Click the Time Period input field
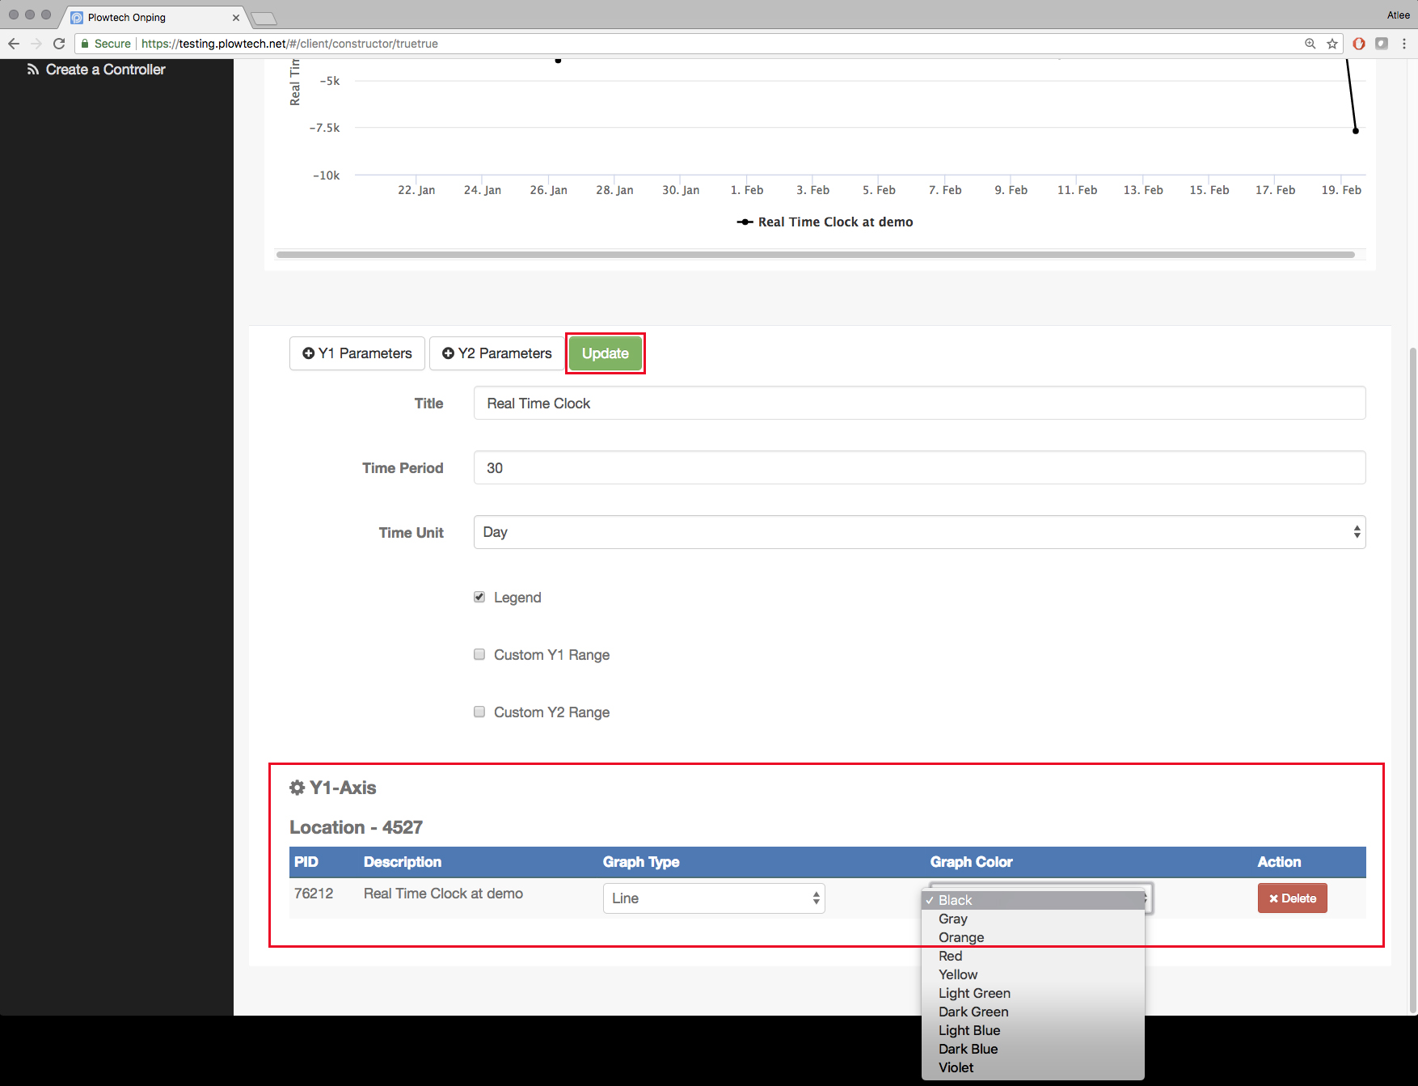This screenshot has width=1418, height=1086. [918, 467]
